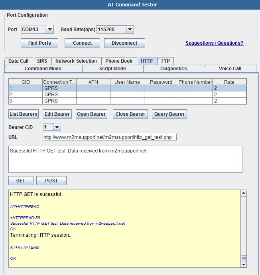Viewport: 260px width, 275px height.
Task: Click the POST button
Action: point(51,181)
